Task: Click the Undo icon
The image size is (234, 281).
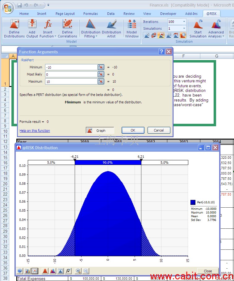Action: coord(26,5)
